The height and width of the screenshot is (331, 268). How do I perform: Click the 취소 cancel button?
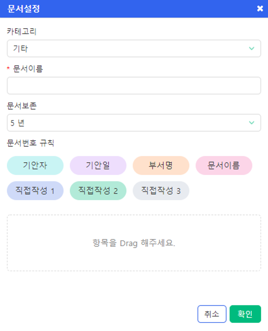coord(212,314)
